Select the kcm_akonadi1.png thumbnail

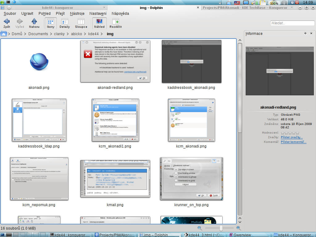[x=115, y=120]
